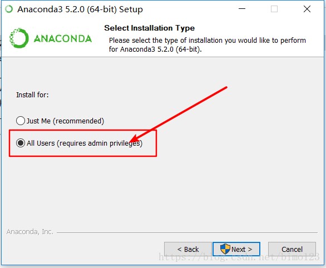Screen dimensions: 326x268
Task: Select the All Users radio button
Action: 21,143
